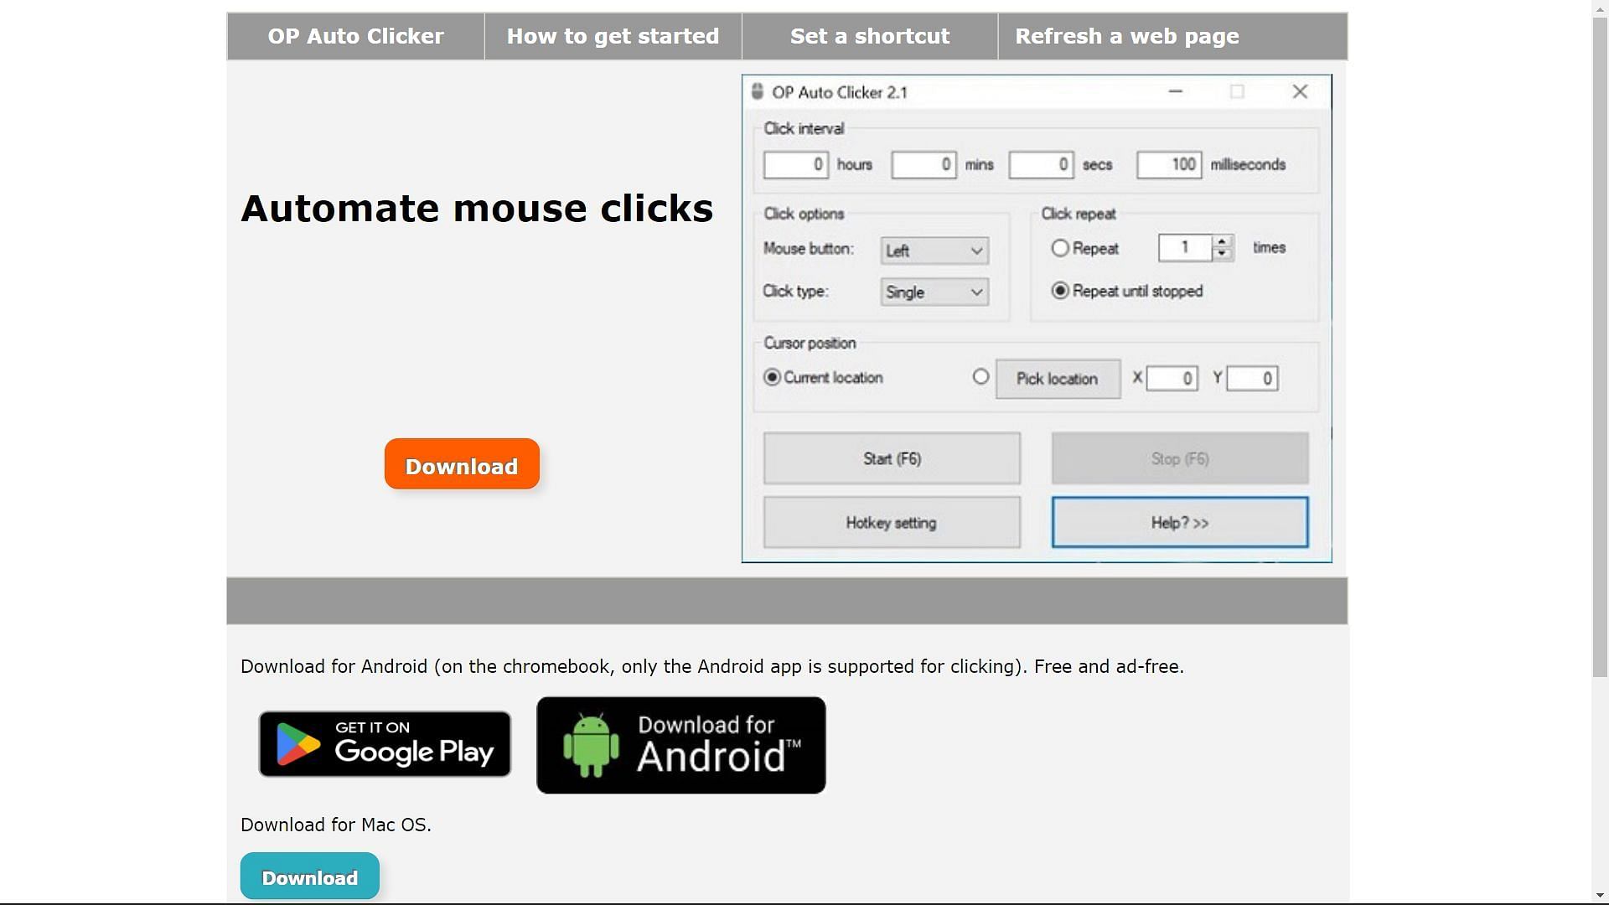Download for Android APK

coord(680,743)
